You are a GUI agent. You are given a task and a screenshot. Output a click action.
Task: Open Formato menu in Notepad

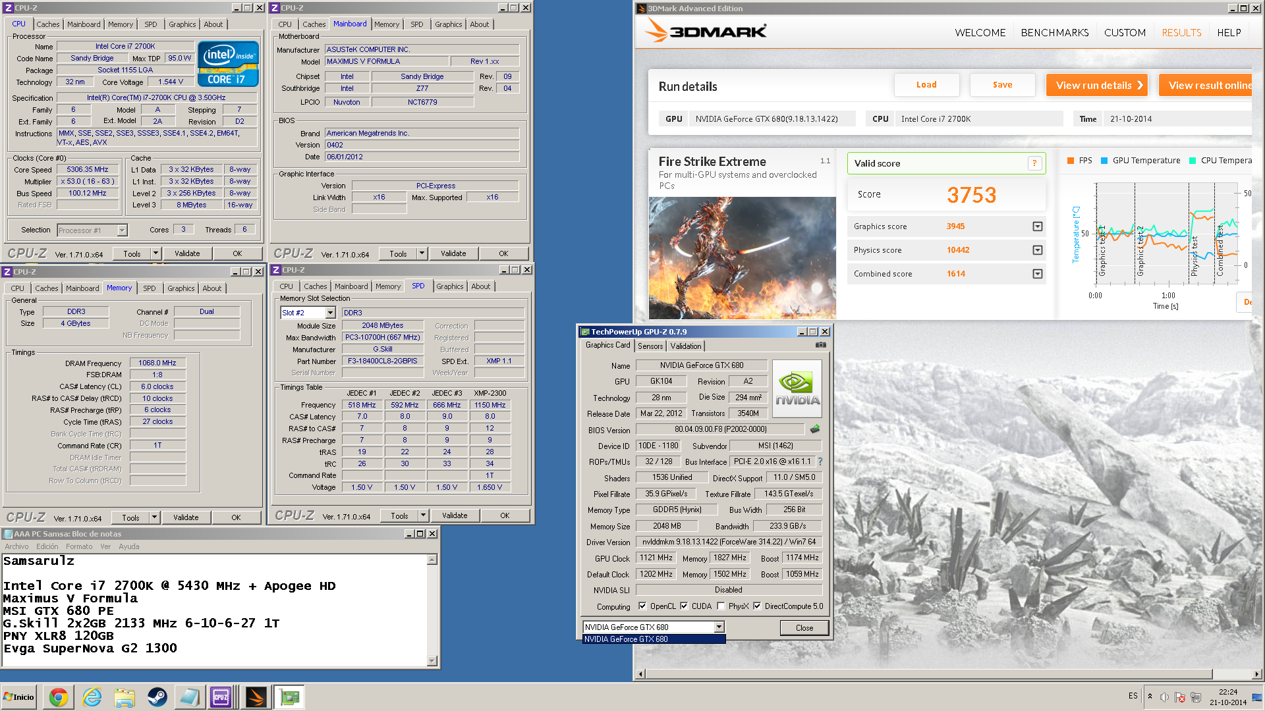tap(79, 546)
